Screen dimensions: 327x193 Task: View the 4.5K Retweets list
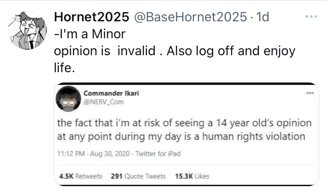click(81, 176)
